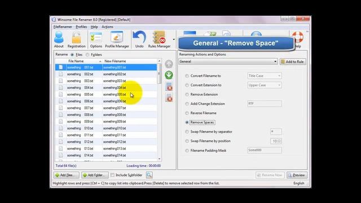Click the file list scrollbar thumb
Image resolution: width=361 pixels, height=203 pixels.
pyautogui.click(x=159, y=74)
